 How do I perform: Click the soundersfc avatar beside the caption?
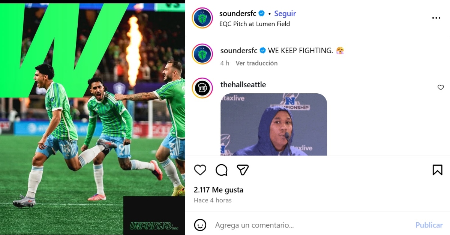[202, 54]
